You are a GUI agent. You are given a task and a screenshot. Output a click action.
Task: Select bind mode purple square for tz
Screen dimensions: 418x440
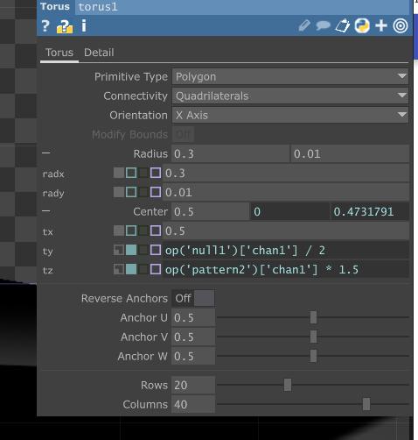point(156,269)
